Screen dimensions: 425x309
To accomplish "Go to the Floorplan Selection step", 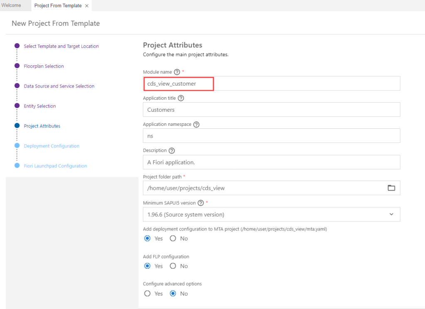I will click(44, 66).
